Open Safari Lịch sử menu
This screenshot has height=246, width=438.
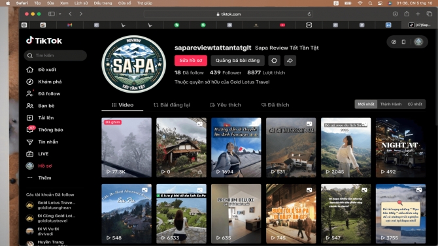(81, 3)
